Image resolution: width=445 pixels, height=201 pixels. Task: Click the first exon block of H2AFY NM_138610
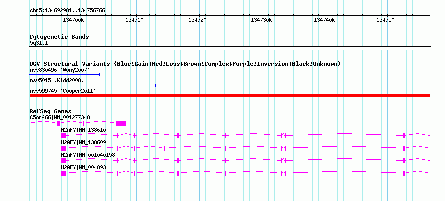click(x=64, y=136)
